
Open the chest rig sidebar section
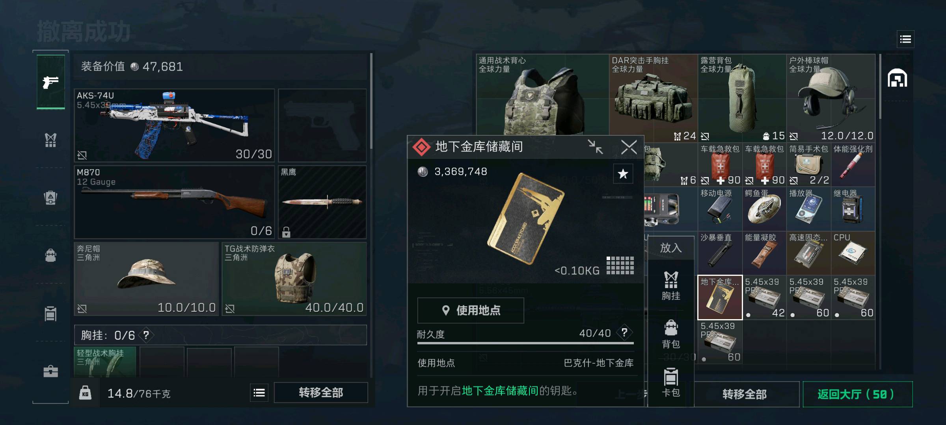[50, 140]
